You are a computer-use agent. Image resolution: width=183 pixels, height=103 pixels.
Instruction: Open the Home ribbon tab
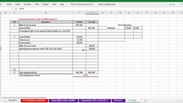(x=9, y=4)
